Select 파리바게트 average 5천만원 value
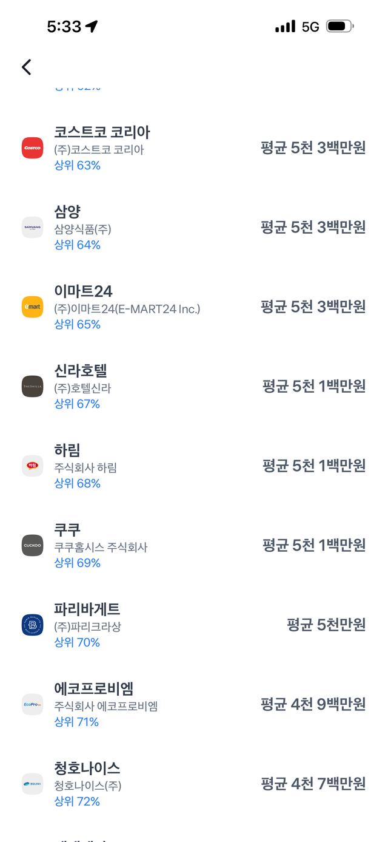Viewport: 388px width, 842px height. pos(326,625)
